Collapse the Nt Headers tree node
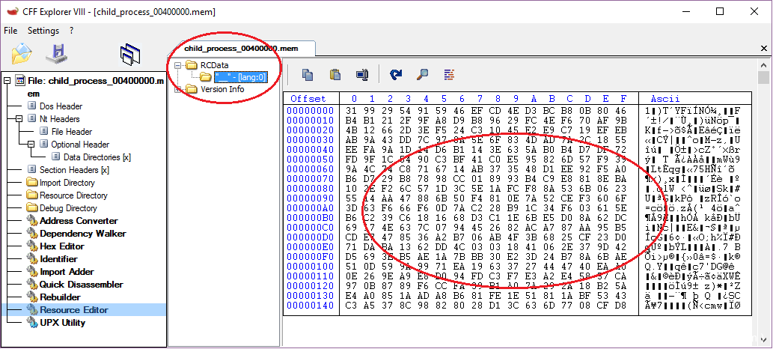 click(19, 119)
